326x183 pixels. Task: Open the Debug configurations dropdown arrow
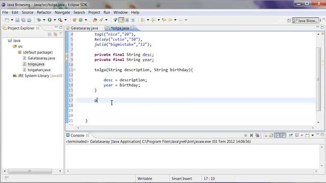tap(44, 20)
